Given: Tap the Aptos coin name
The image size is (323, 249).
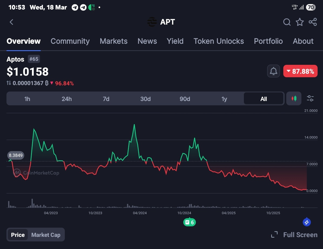Looking at the screenshot, I should [x=15, y=59].
